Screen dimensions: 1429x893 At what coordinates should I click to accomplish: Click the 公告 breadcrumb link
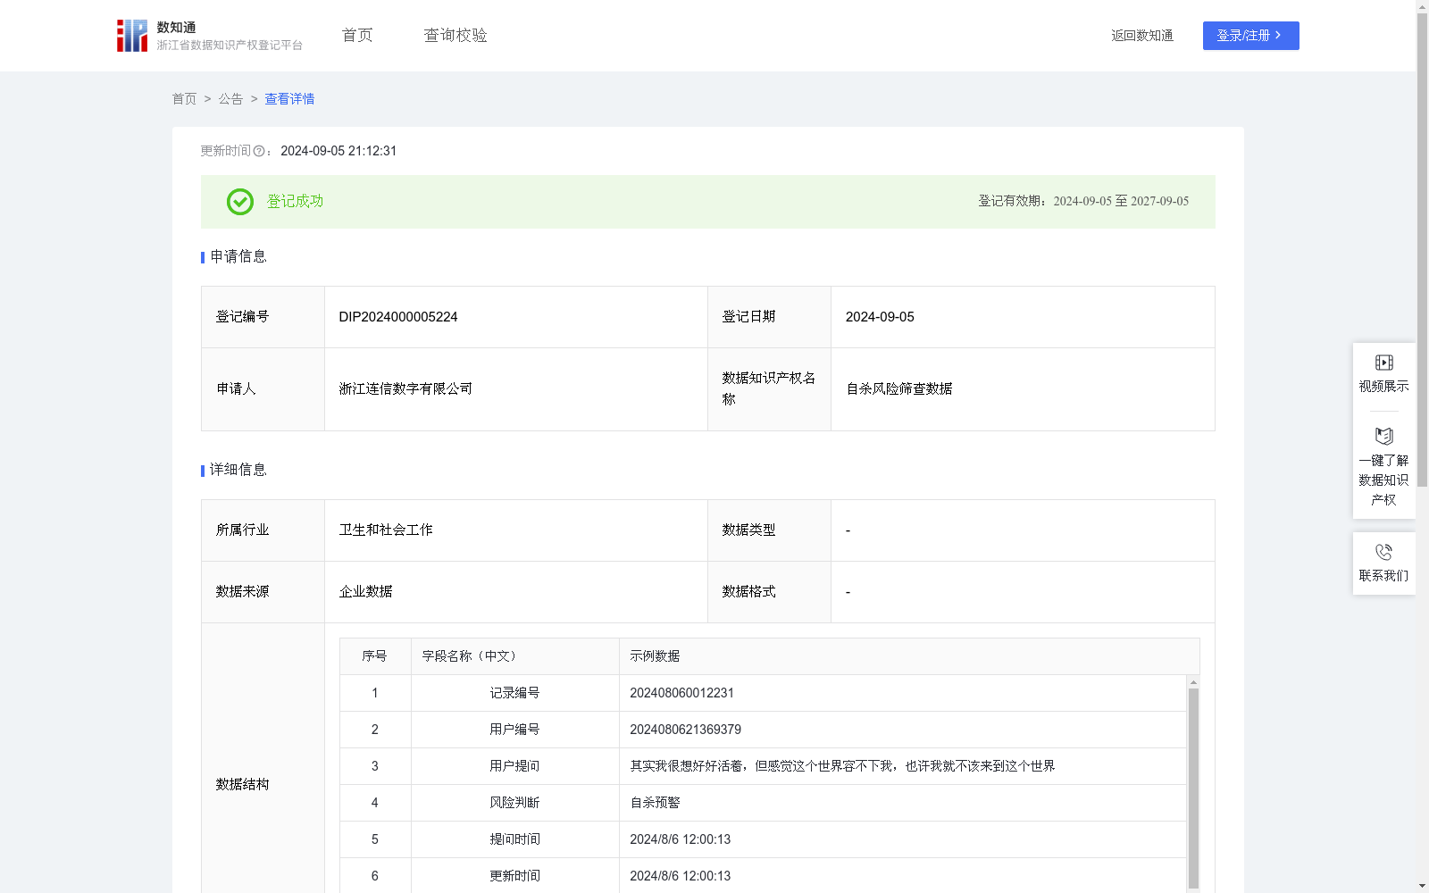point(230,99)
